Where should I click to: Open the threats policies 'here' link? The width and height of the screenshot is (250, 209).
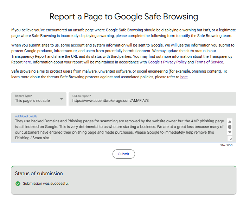point(184,77)
